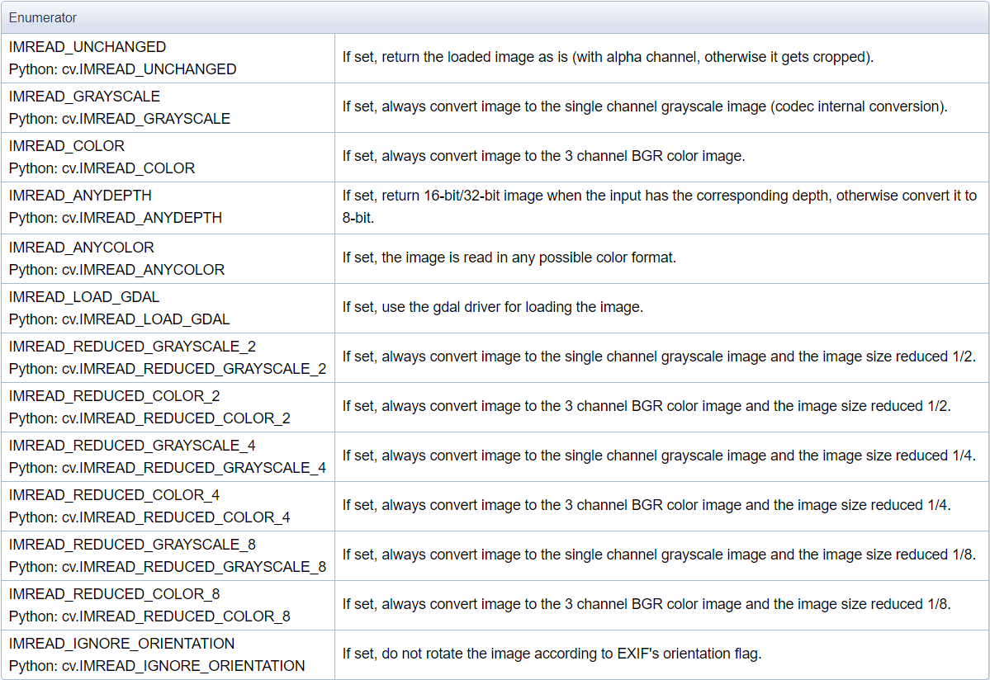This screenshot has width=990, height=680.
Task: Select the IMREAD_REDUCED_GRAYSCALE_2 enumerator name
Action: [x=132, y=347]
